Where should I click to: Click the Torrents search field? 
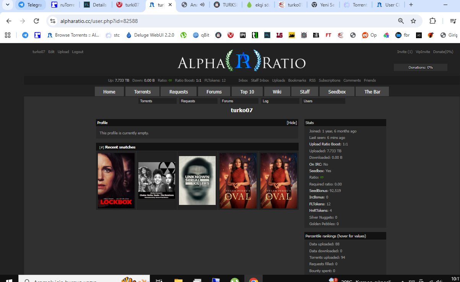(158, 101)
